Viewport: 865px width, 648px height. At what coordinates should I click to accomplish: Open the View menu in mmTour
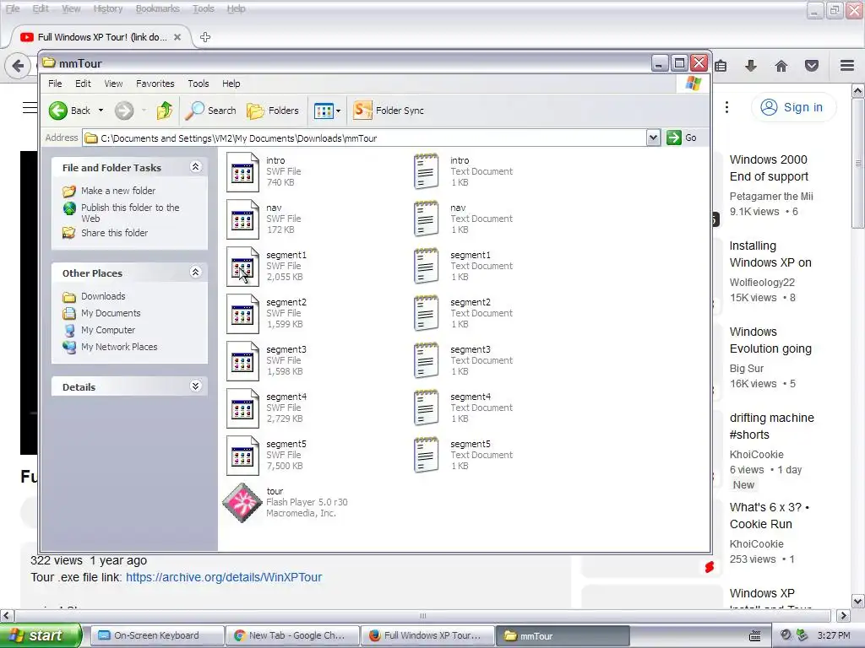(114, 84)
